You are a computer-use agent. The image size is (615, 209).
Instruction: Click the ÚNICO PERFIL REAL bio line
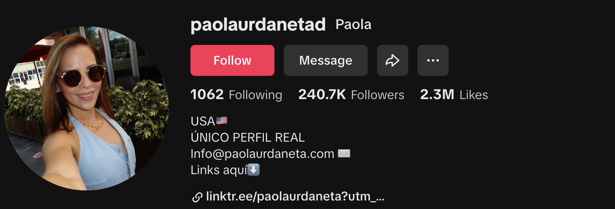pos(248,137)
